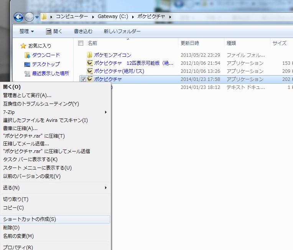Navigate to Gateway (C:) breadcrumb
Screen dimensions: 293x250
[x=113, y=16]
